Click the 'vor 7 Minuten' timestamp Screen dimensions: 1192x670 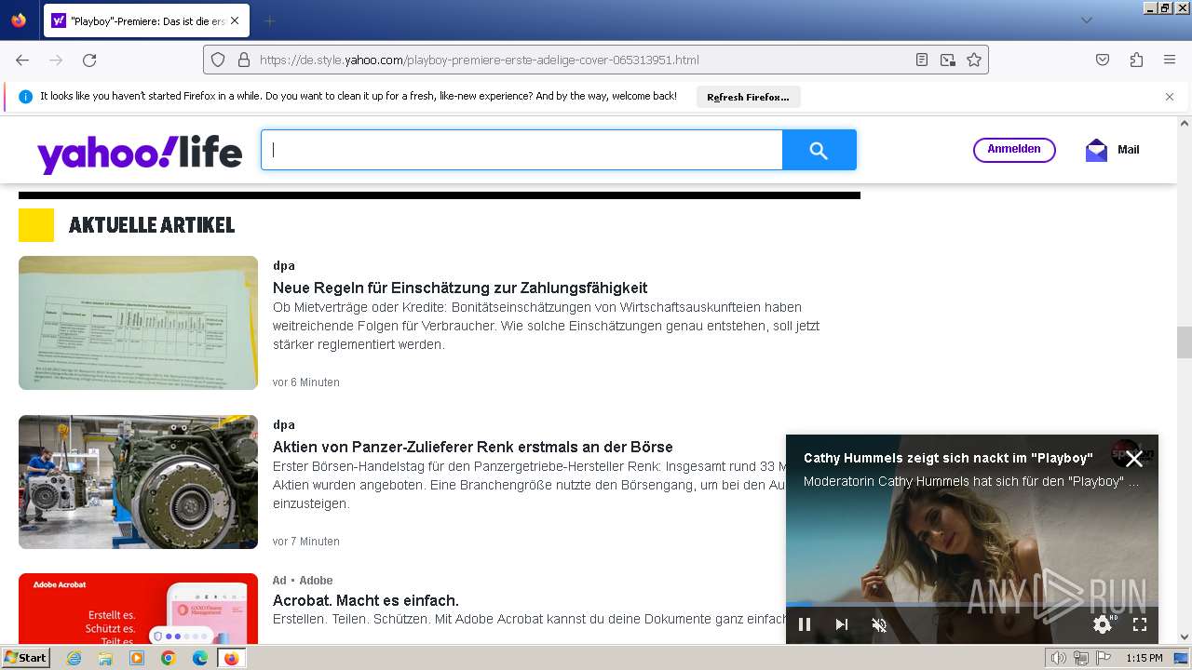pyautogui.click(x=306, y=542)
